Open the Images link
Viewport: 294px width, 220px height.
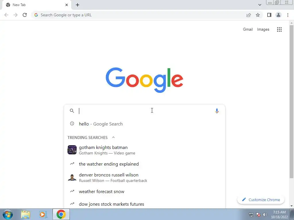(x=263, y=30)
